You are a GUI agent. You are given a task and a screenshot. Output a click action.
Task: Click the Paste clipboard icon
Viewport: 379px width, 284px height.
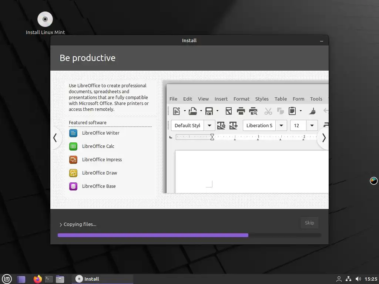[x=292, y=111]
